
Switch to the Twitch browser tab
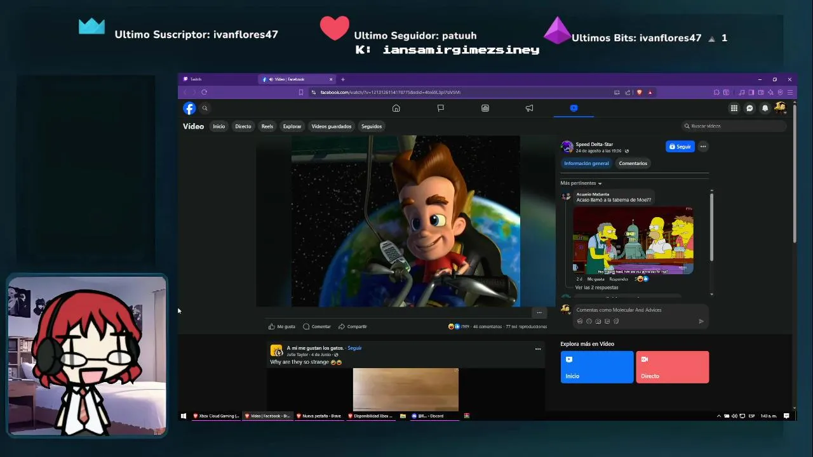218,79
